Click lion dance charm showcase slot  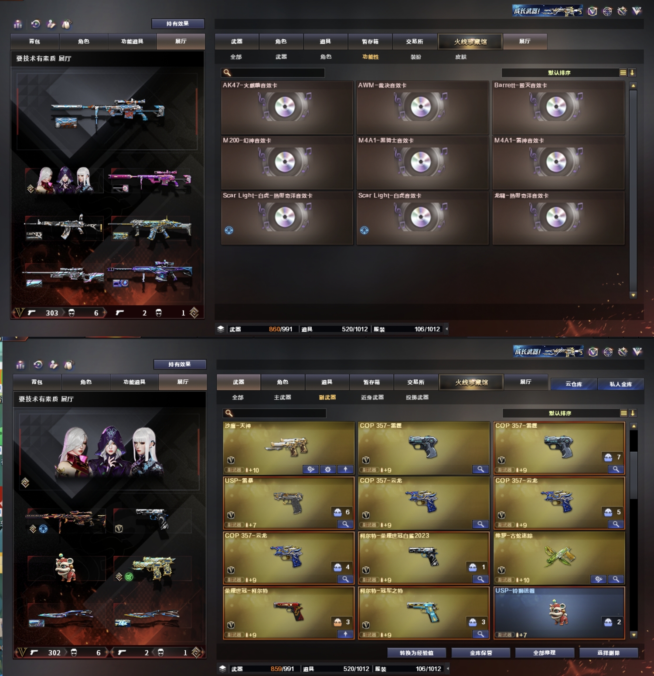(66, 568)
